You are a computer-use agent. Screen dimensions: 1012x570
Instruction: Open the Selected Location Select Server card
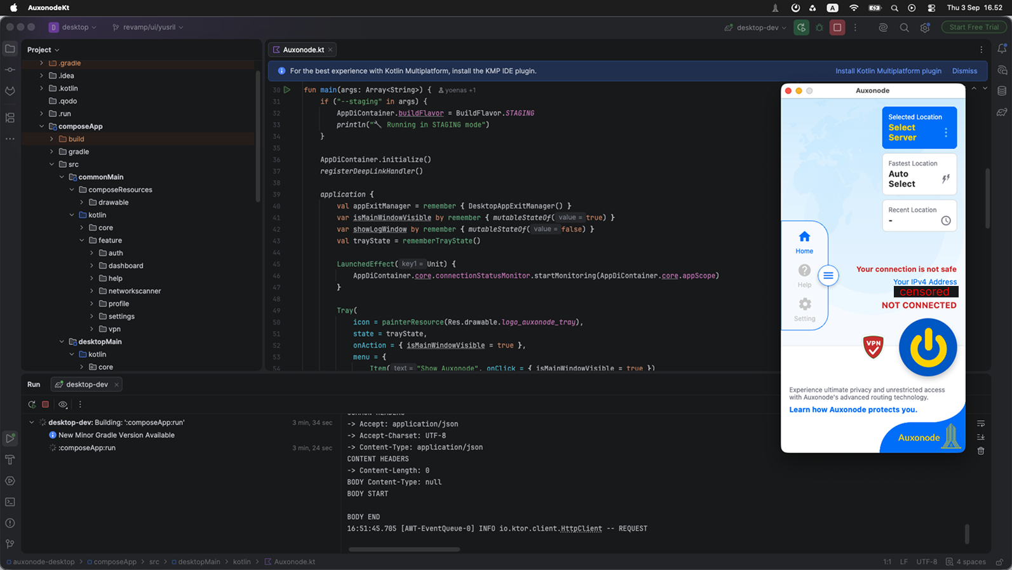point(919,128)
